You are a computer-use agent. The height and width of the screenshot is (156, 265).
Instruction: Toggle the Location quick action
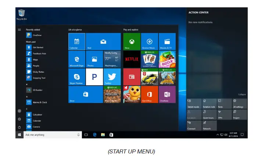click(x=194, y=115)
